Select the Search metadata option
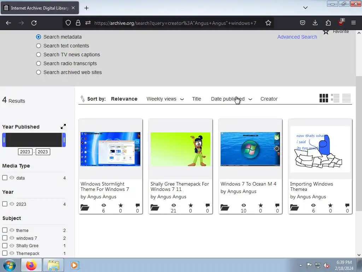Viewport: 362px width, 272px height. coord(38,37)
